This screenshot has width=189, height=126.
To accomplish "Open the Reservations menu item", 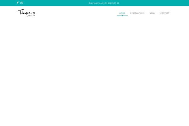I will [x=137, y=13].
